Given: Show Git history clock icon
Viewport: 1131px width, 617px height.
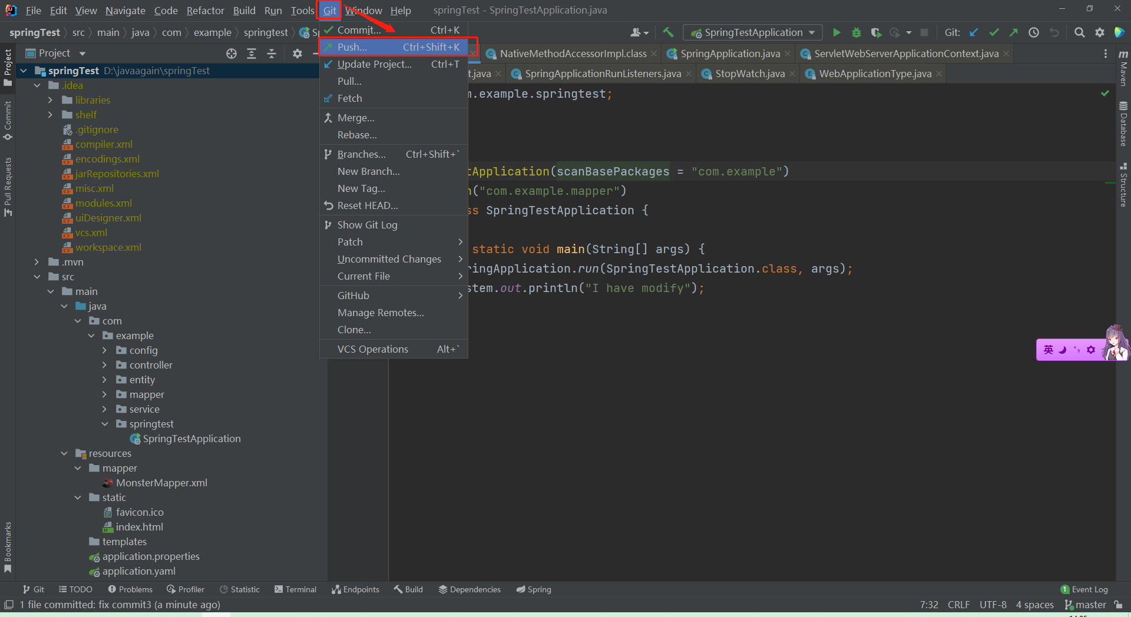Looking at the screenshot, I should (1034, 32).
